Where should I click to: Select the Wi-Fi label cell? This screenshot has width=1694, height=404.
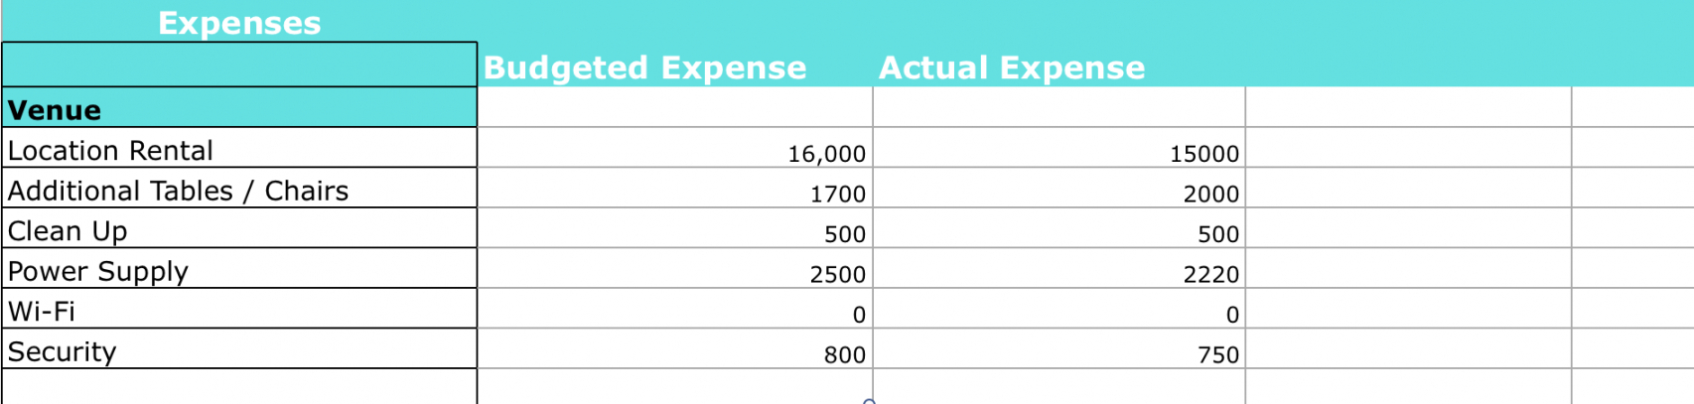tap(239, 310)
